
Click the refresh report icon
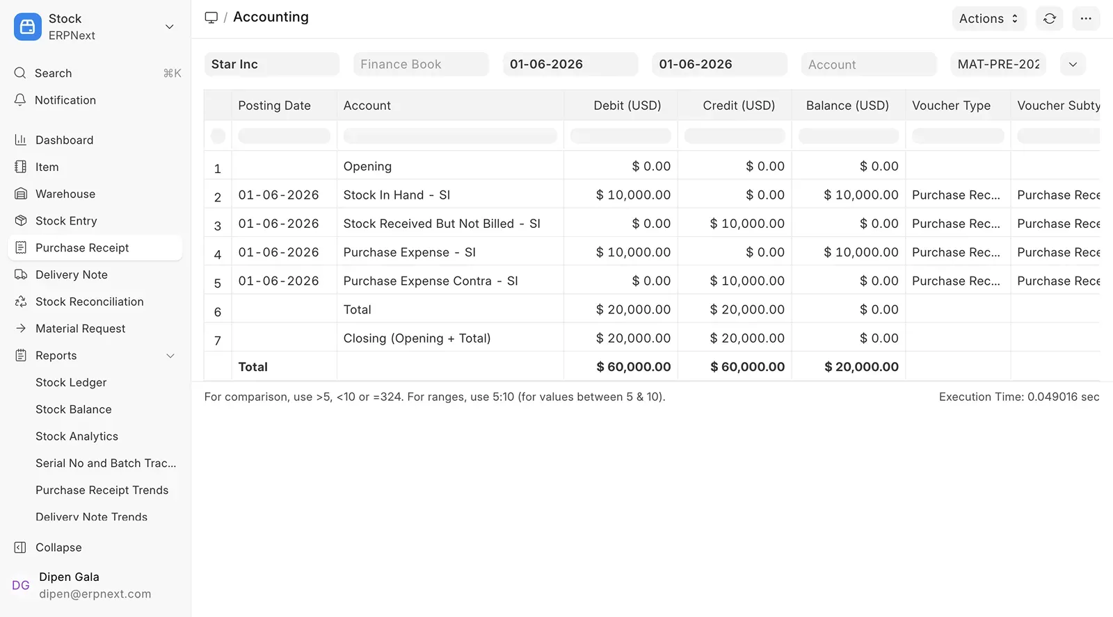coord(1049,19)
